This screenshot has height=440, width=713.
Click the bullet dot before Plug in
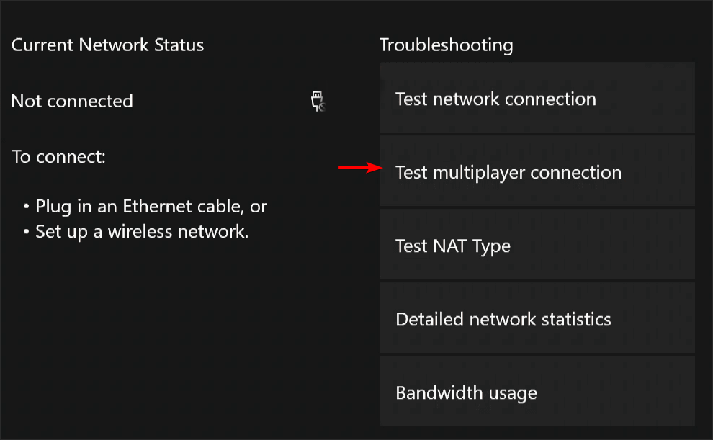coord(27,207)
